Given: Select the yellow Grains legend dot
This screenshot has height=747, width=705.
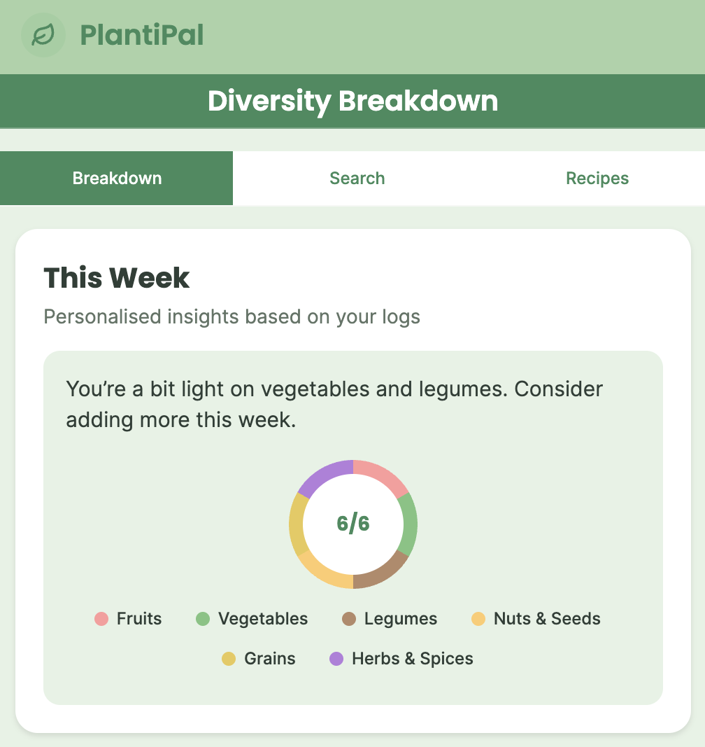Looking at the screenshot, I should tap(229, 659).
